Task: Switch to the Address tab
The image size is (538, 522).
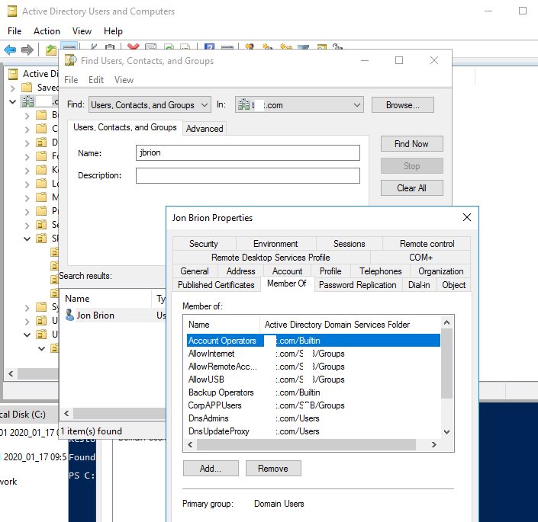Action: click(x=241, y=271)
